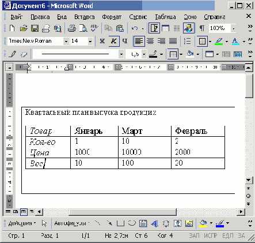
Task: Click the Save floppy disk icon
Action: click(35, 28)
